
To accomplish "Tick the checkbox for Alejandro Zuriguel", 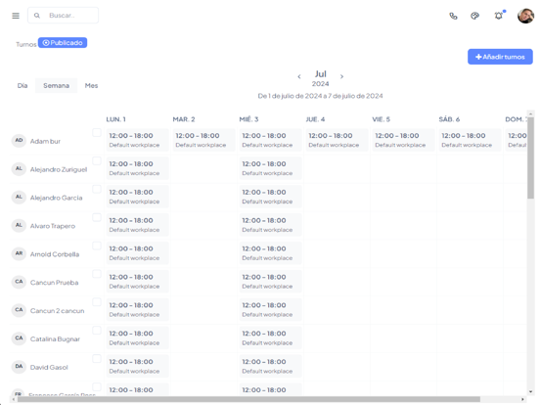I will coord(97,160).
